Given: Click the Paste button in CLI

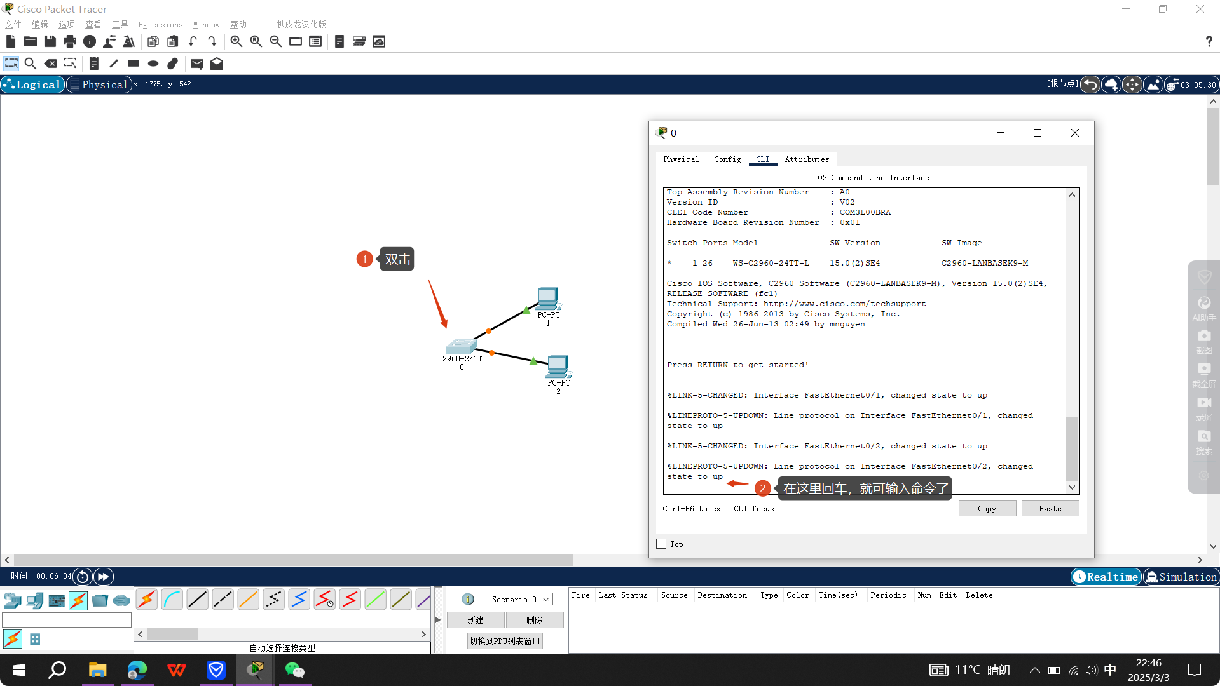Looking at the screenshot, I should pyautogui.click(x=1050, y=508).
